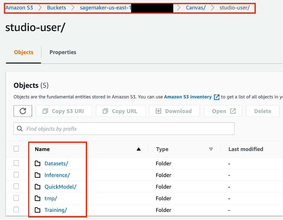Check the box next to Training/

pyautogui.click(x=16, y=210)
